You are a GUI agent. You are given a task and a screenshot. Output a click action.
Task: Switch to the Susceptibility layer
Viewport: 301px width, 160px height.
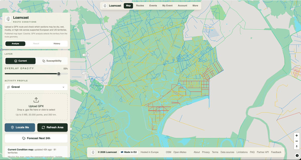pyautogui.click(x=52, y=61)
